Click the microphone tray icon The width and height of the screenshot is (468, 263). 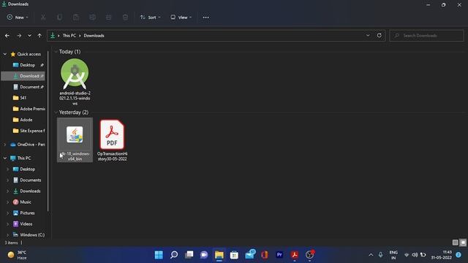(380, 255)
